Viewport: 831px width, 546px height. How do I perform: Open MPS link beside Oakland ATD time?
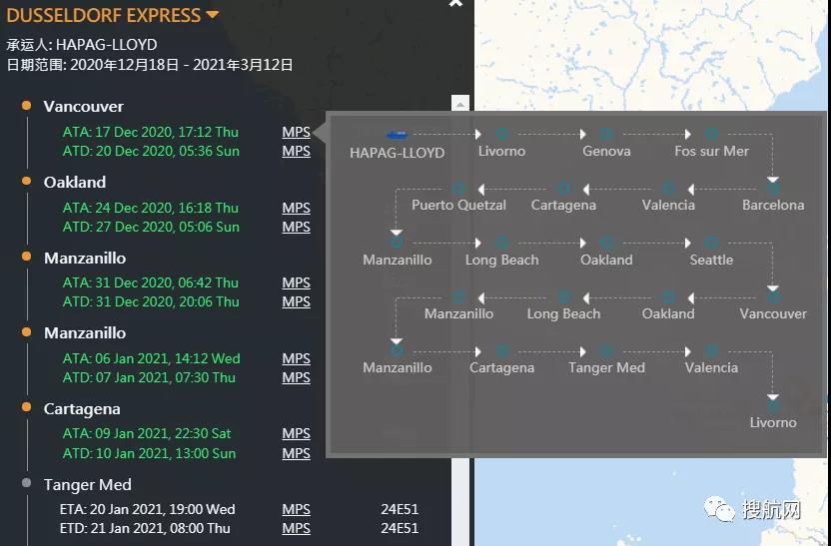pyautogui.click(x=296, y=227)
